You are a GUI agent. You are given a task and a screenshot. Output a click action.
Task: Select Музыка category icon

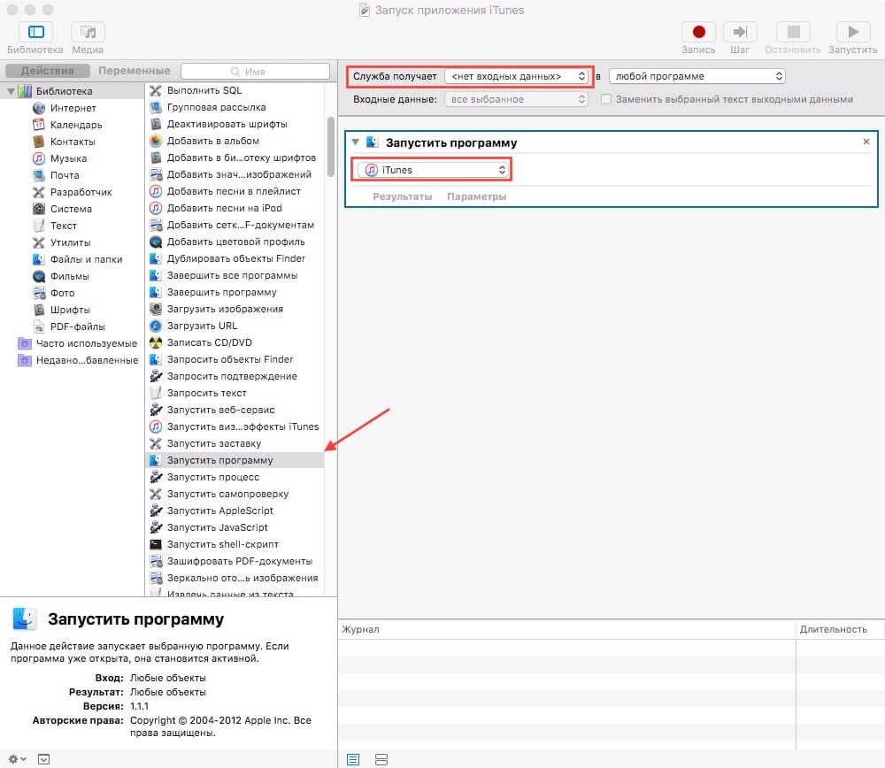[x=38, y=158]
